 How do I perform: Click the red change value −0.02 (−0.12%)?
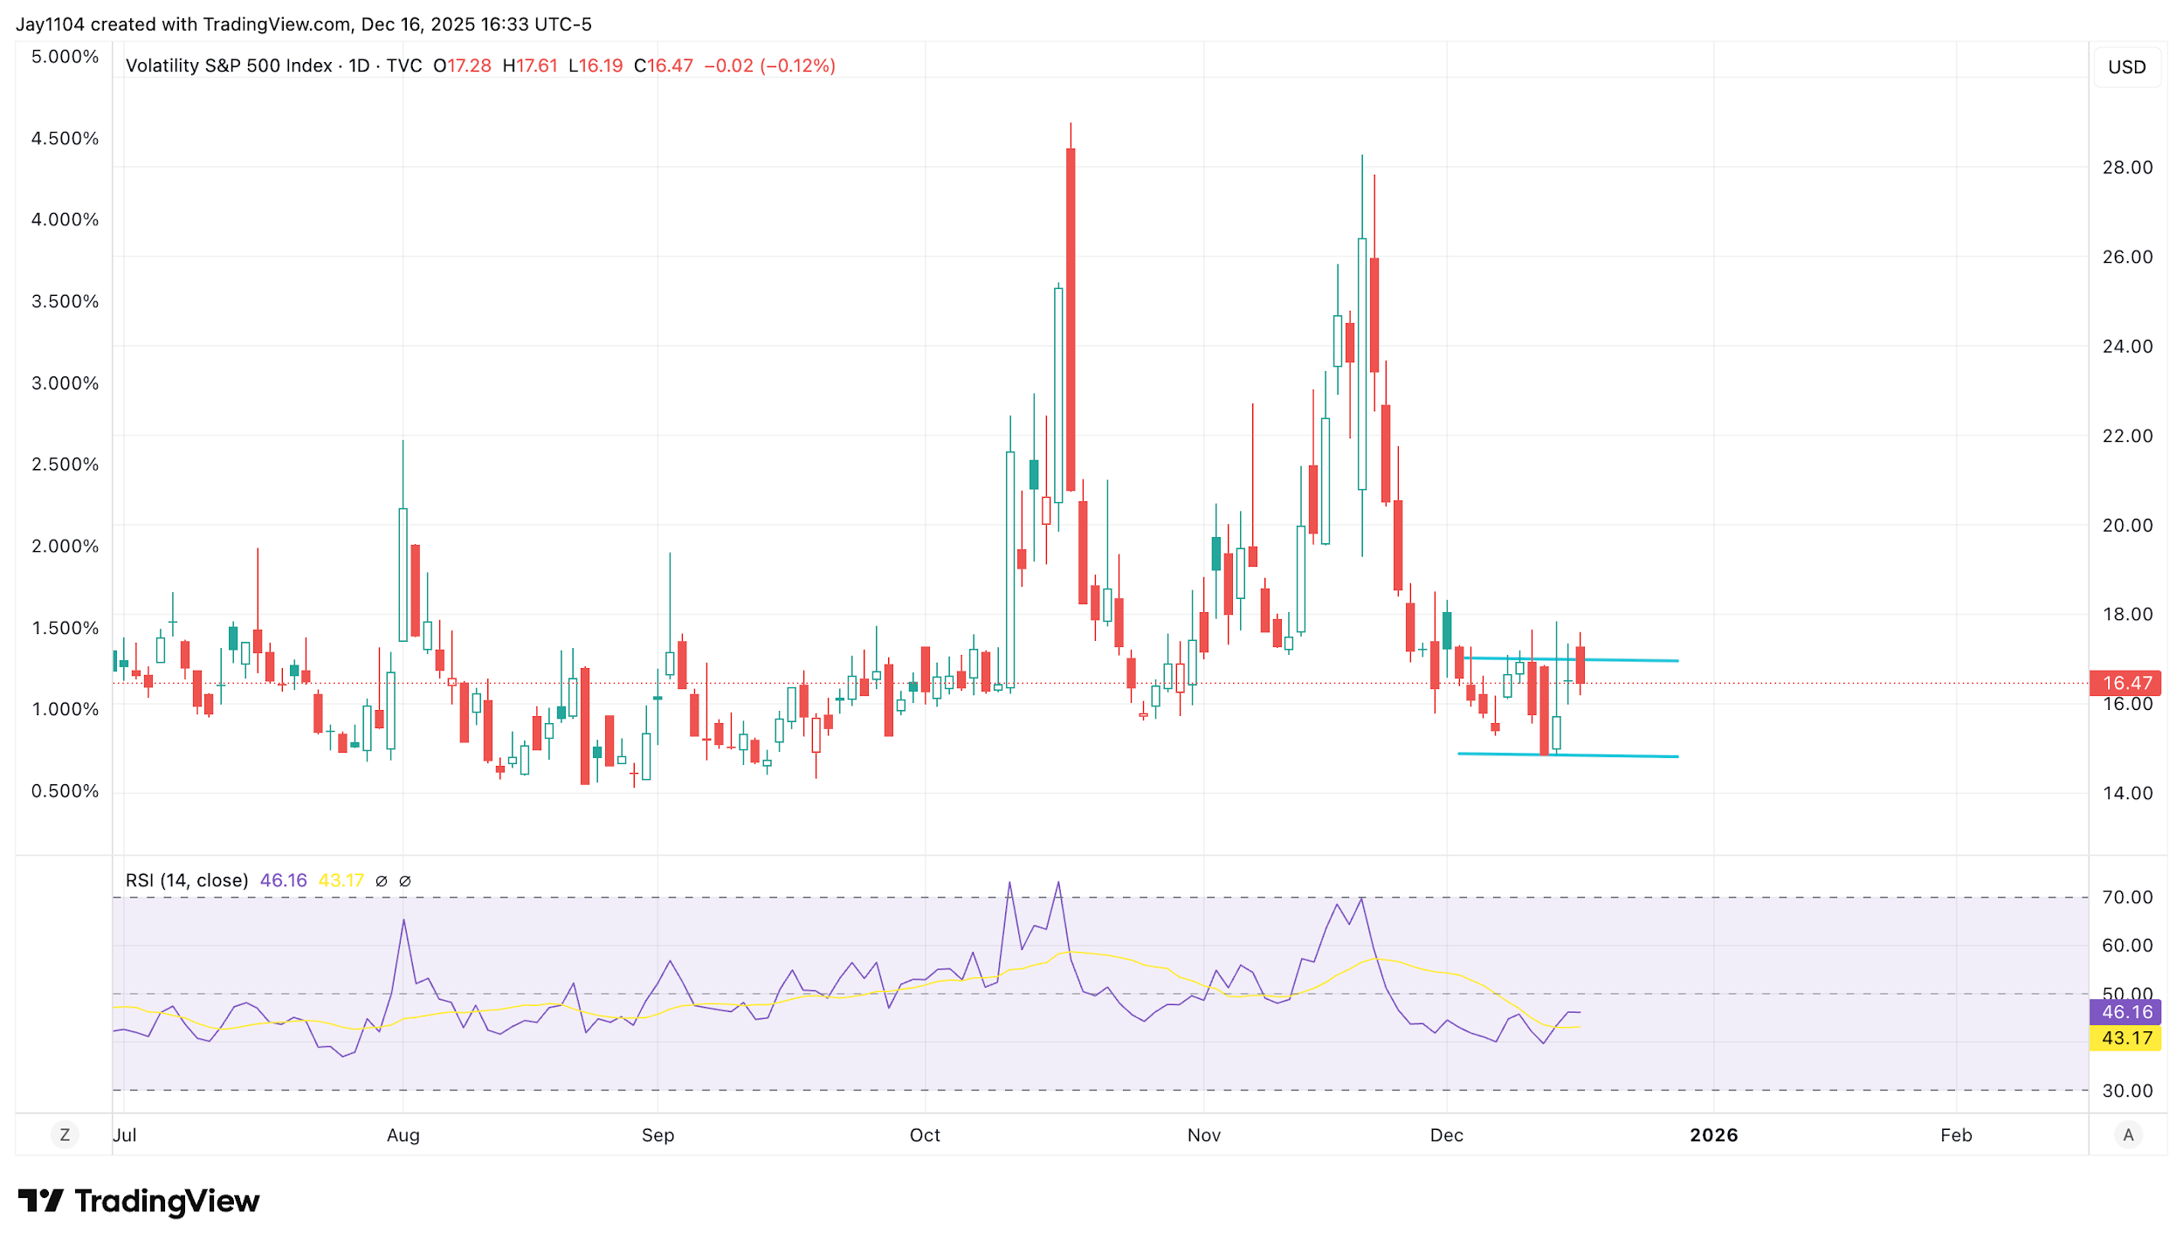pos(769,65)
